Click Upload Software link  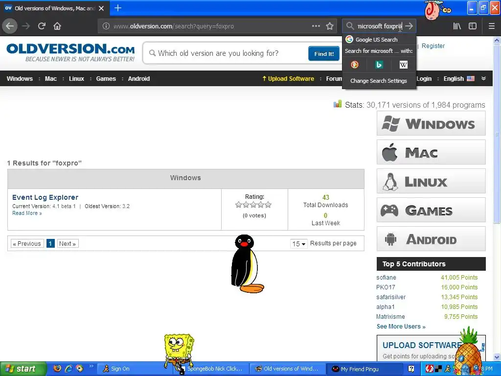[x=288, y=79]
